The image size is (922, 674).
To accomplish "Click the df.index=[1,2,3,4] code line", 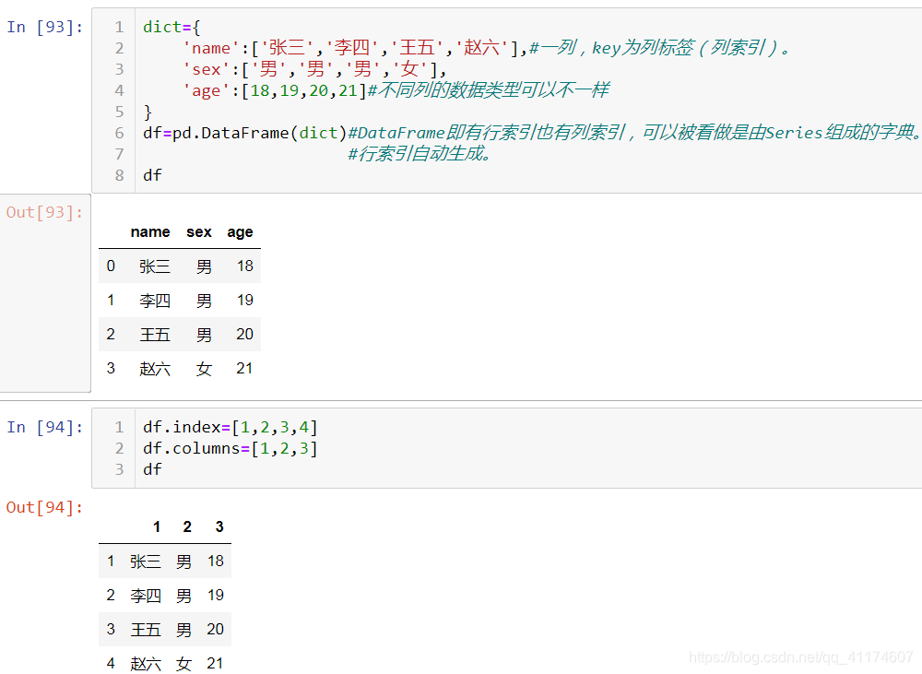I will click(230, 427).
